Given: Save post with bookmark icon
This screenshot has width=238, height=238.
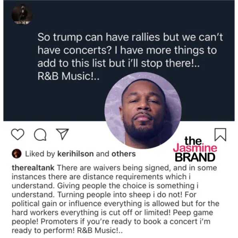Looking at the screenshot, I should point(220,135).
